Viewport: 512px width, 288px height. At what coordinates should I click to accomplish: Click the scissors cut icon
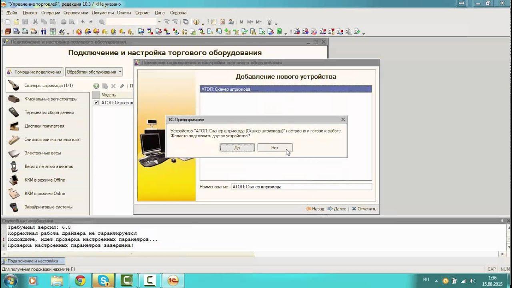point(35,22)
